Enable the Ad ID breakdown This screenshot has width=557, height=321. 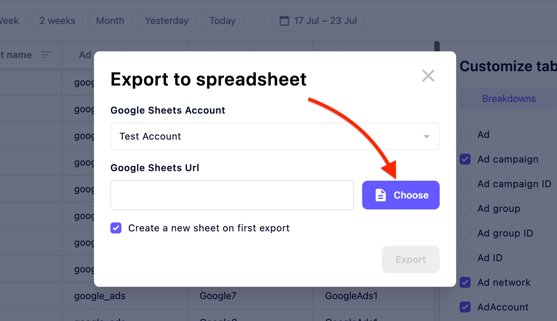click(465, 258)
